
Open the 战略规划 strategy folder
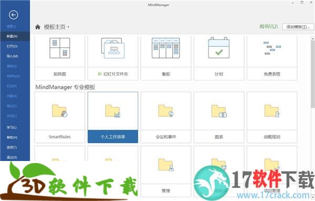[272, 117]
